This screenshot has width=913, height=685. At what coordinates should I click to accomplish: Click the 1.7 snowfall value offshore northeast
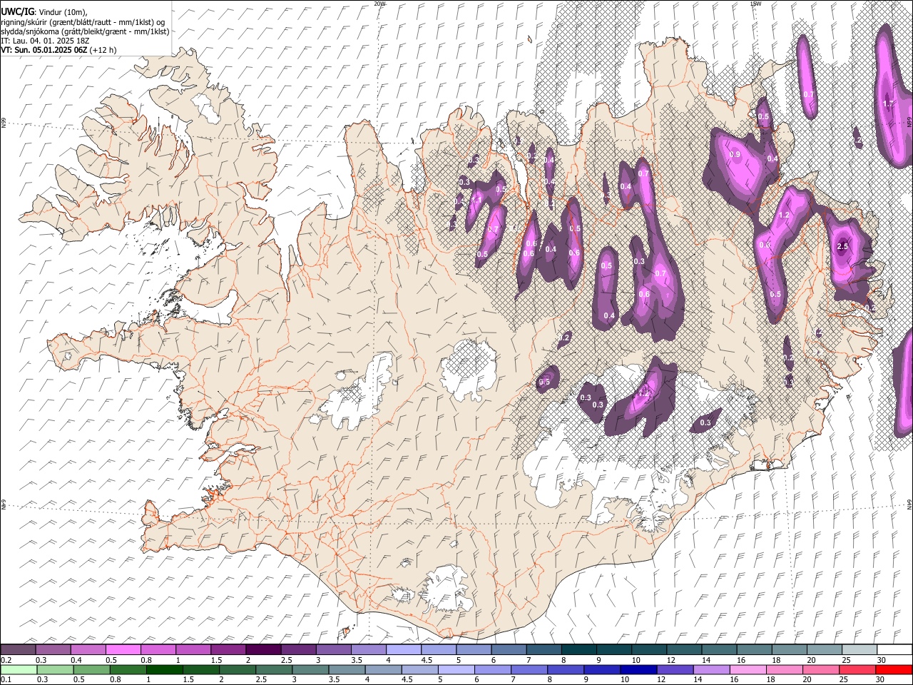coord(888,103)
